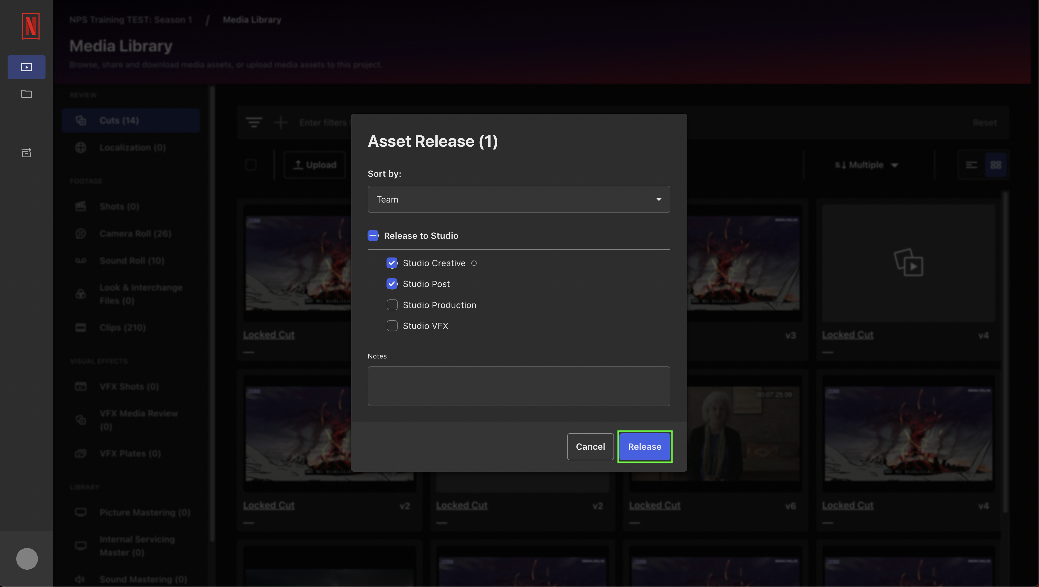The height and width of the screenshot is (587, 1039).
Task: Select Sound Roll (10) category
Action: (x=131, y=260)
